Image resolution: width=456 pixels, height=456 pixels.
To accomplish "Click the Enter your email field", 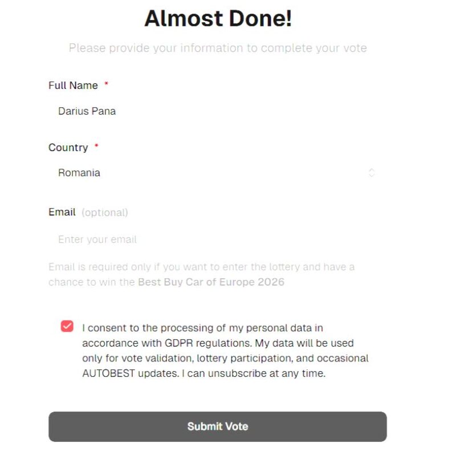I will pyautogui.click(x=211, y=239).
